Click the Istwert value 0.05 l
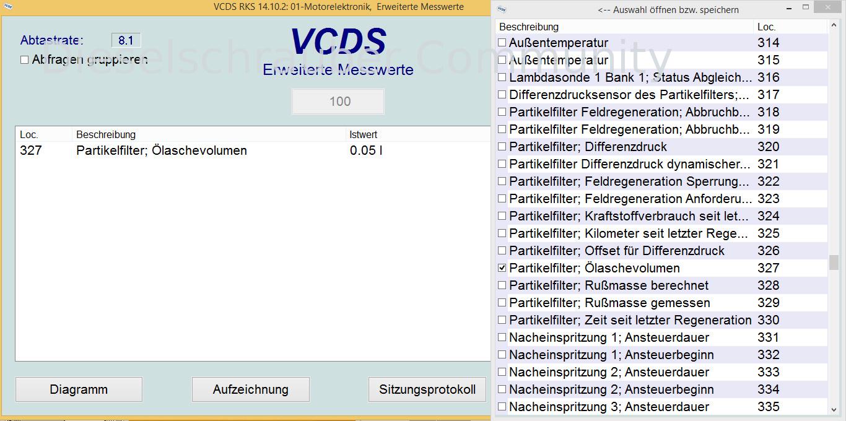This screenshot has height=421, width=846. pyautogui.click(x=365, y=150)
